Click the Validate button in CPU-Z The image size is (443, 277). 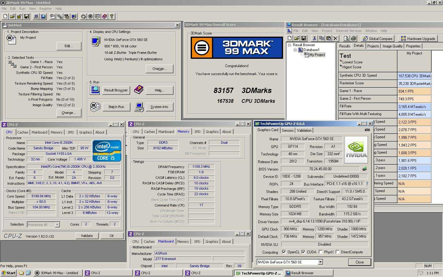87,236
